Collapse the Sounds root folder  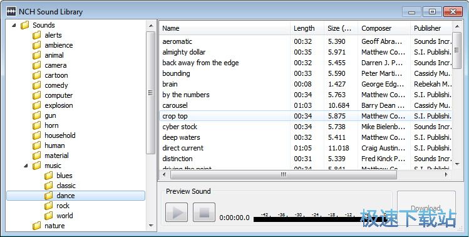pos(14,26)
